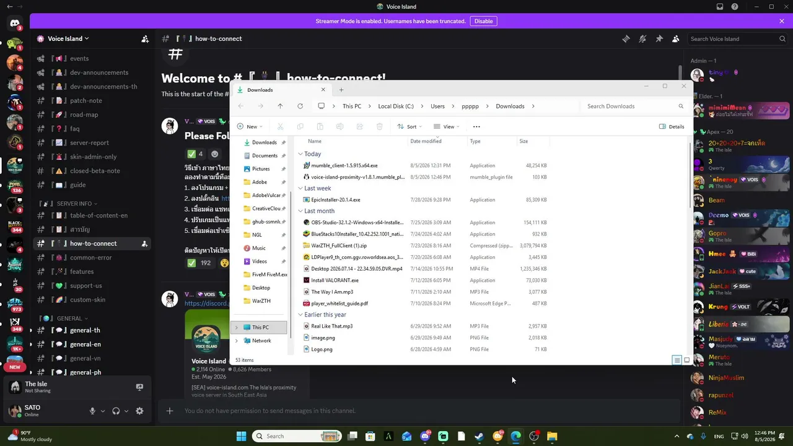Open the general-en channel
This screenshot has height=446, width=793.
point(92,344)
